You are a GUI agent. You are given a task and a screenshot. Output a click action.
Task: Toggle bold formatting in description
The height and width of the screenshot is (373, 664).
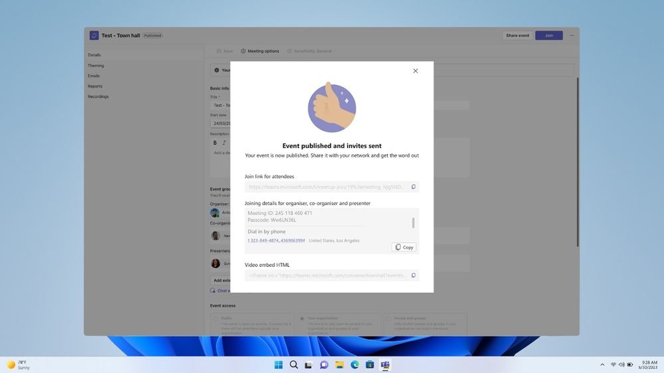pyautogui.click(x=215, y=143)
